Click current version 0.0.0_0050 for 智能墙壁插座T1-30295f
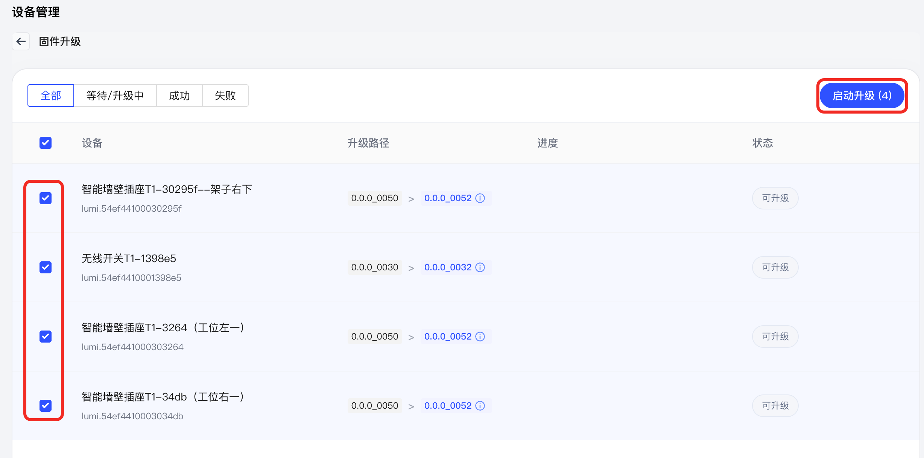The image size is (924, 458). [375, 198]
